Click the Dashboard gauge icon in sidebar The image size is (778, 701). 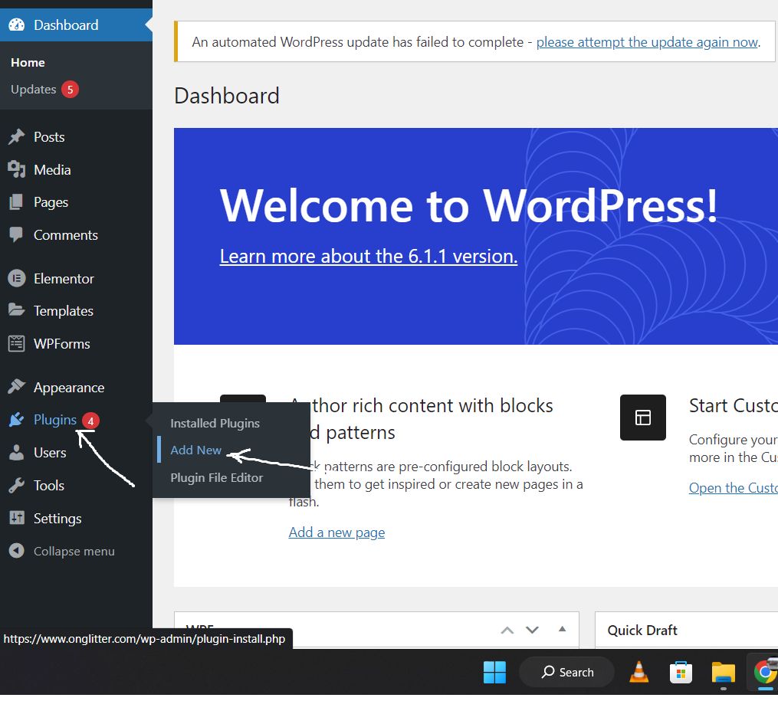[x=16, y=25]
